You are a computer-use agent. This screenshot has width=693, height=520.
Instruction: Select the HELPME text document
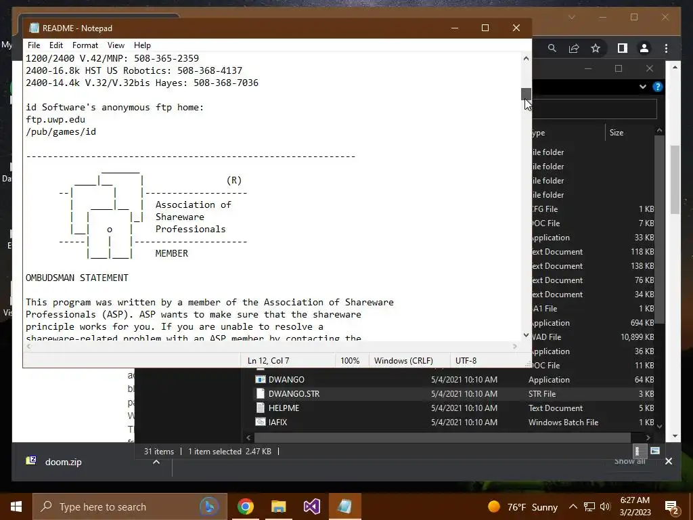(284, 408)
